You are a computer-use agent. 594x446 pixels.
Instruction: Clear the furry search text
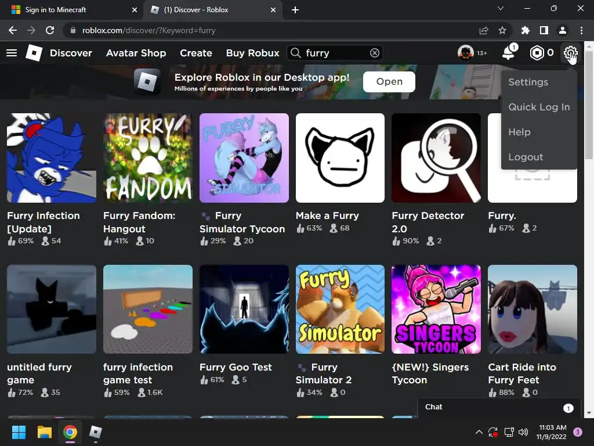374,53
